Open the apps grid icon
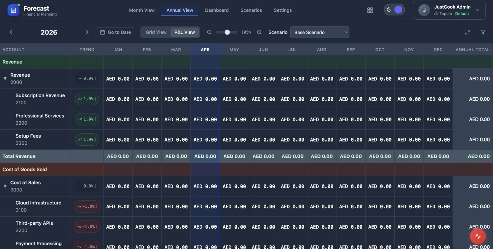Viewport: 493px width, 249px height. [370, 10]
